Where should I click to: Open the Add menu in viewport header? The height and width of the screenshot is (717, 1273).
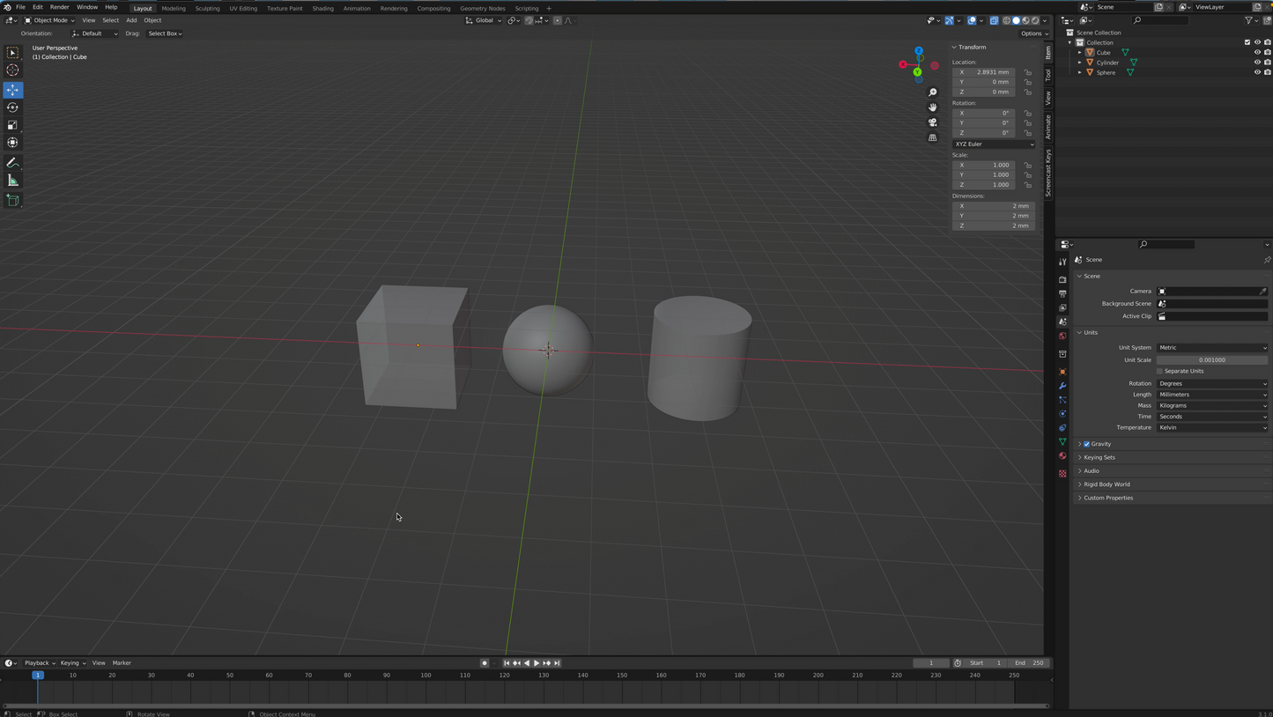[131, 20]
